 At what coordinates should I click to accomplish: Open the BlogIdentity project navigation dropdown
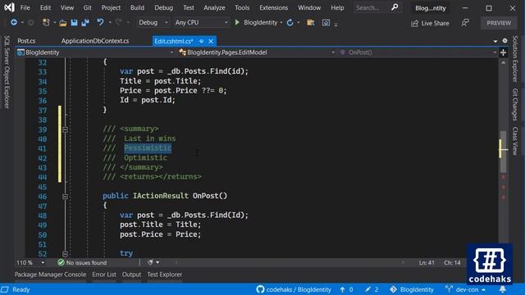coord(95,52)
